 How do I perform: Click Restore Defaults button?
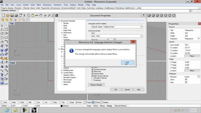(96, 85)
